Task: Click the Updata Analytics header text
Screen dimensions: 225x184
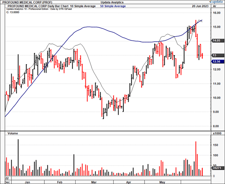Action: pos(112,2)
